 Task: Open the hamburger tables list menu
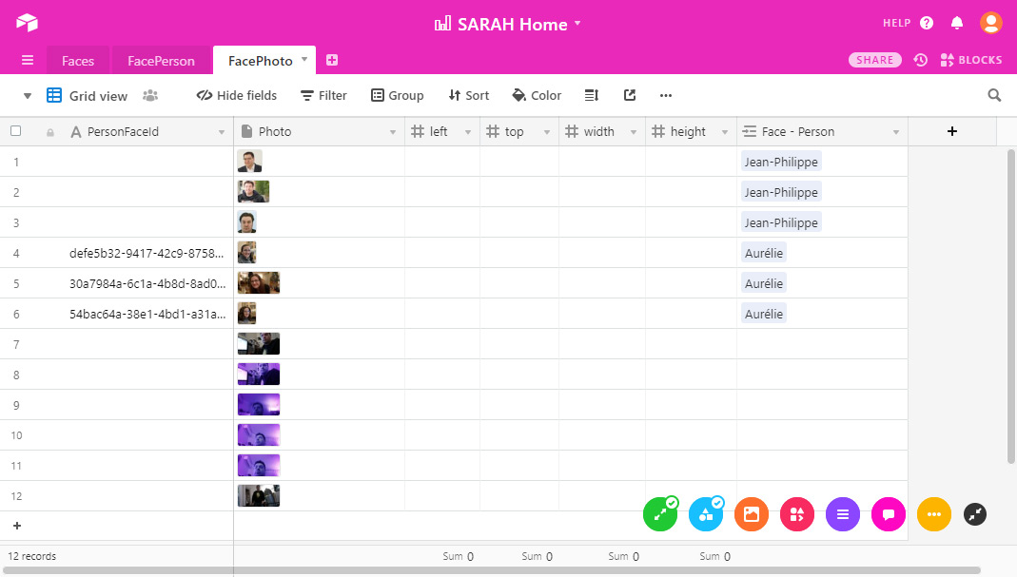point(28,60)
